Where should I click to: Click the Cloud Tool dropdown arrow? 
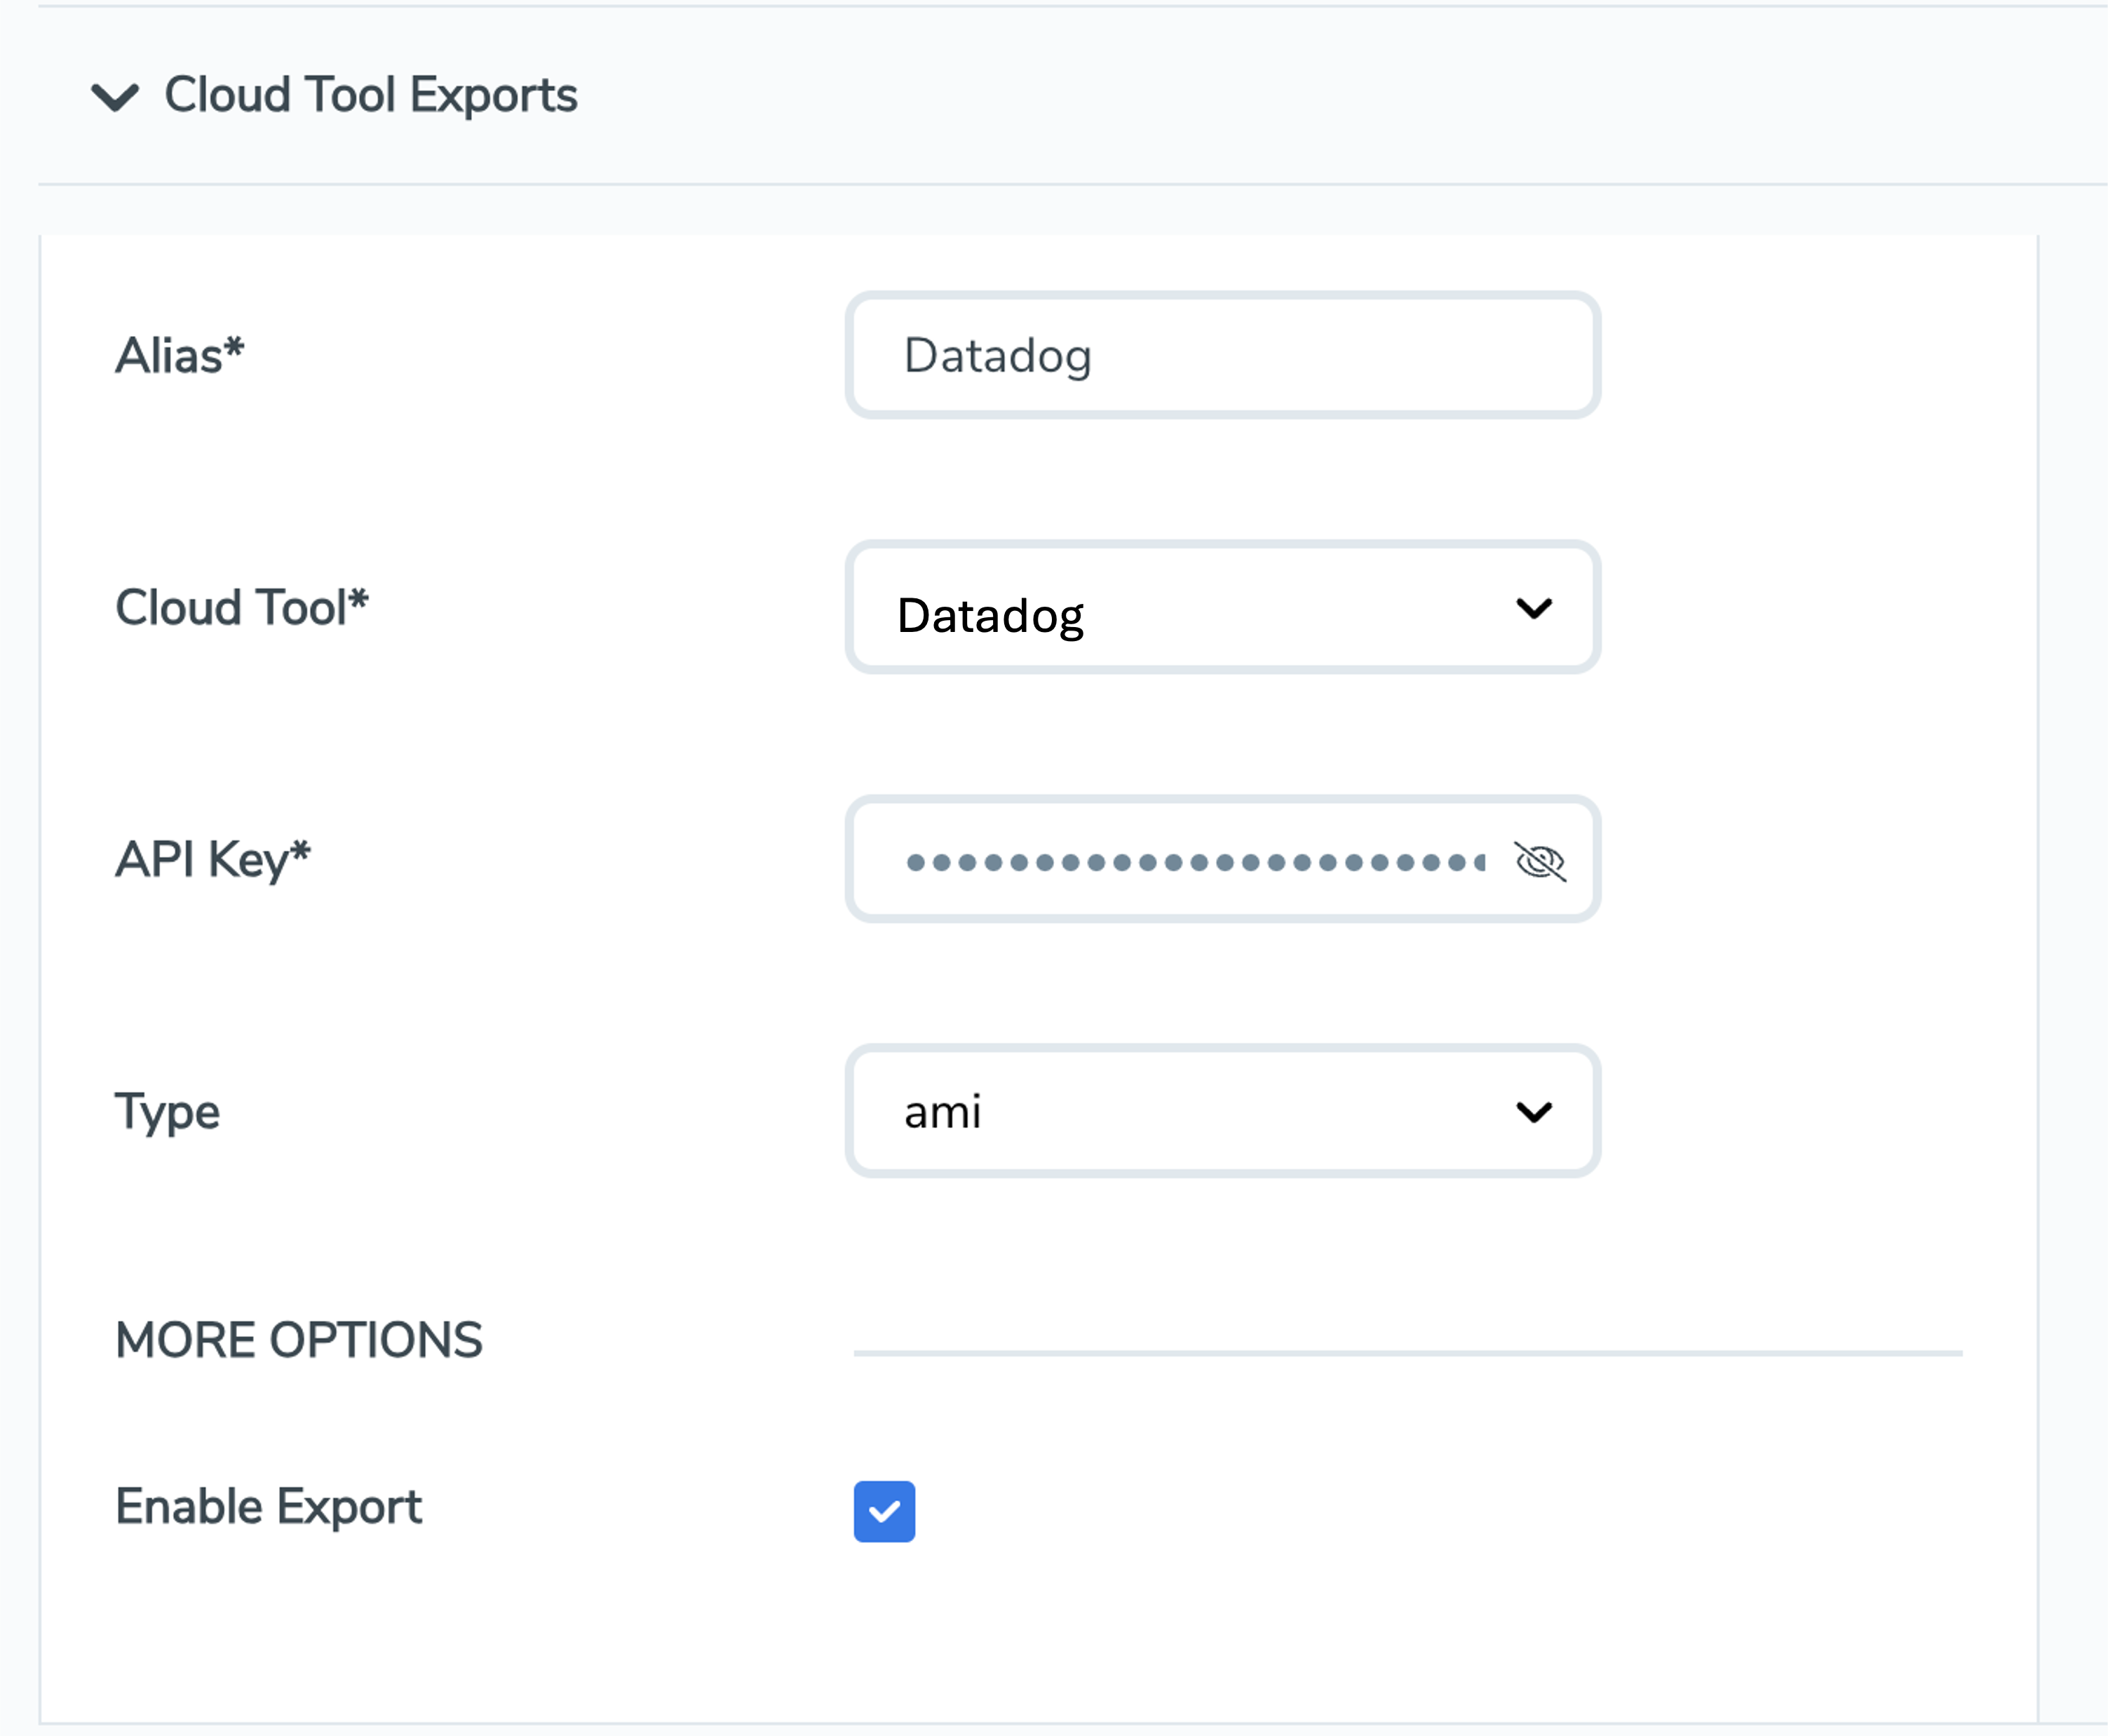(1533, 608)
